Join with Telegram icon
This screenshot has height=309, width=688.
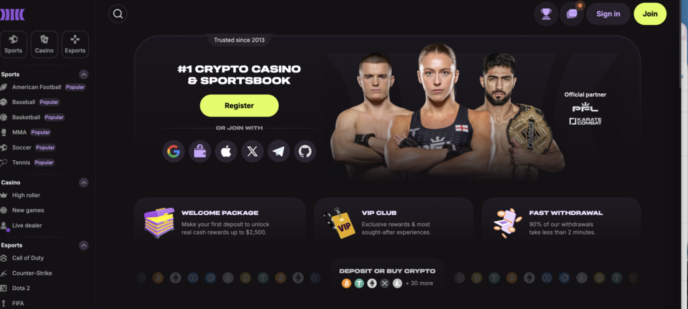pos(279,151)
